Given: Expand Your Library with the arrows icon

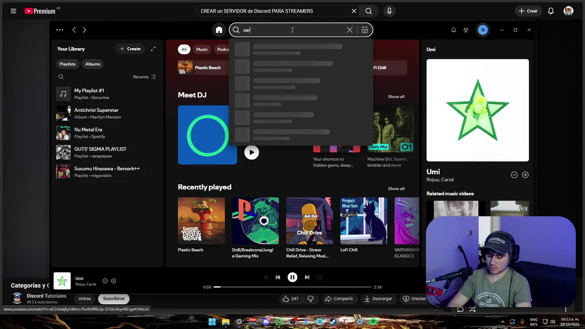Looking at the screenshot, I should click(x=153, y=48).
